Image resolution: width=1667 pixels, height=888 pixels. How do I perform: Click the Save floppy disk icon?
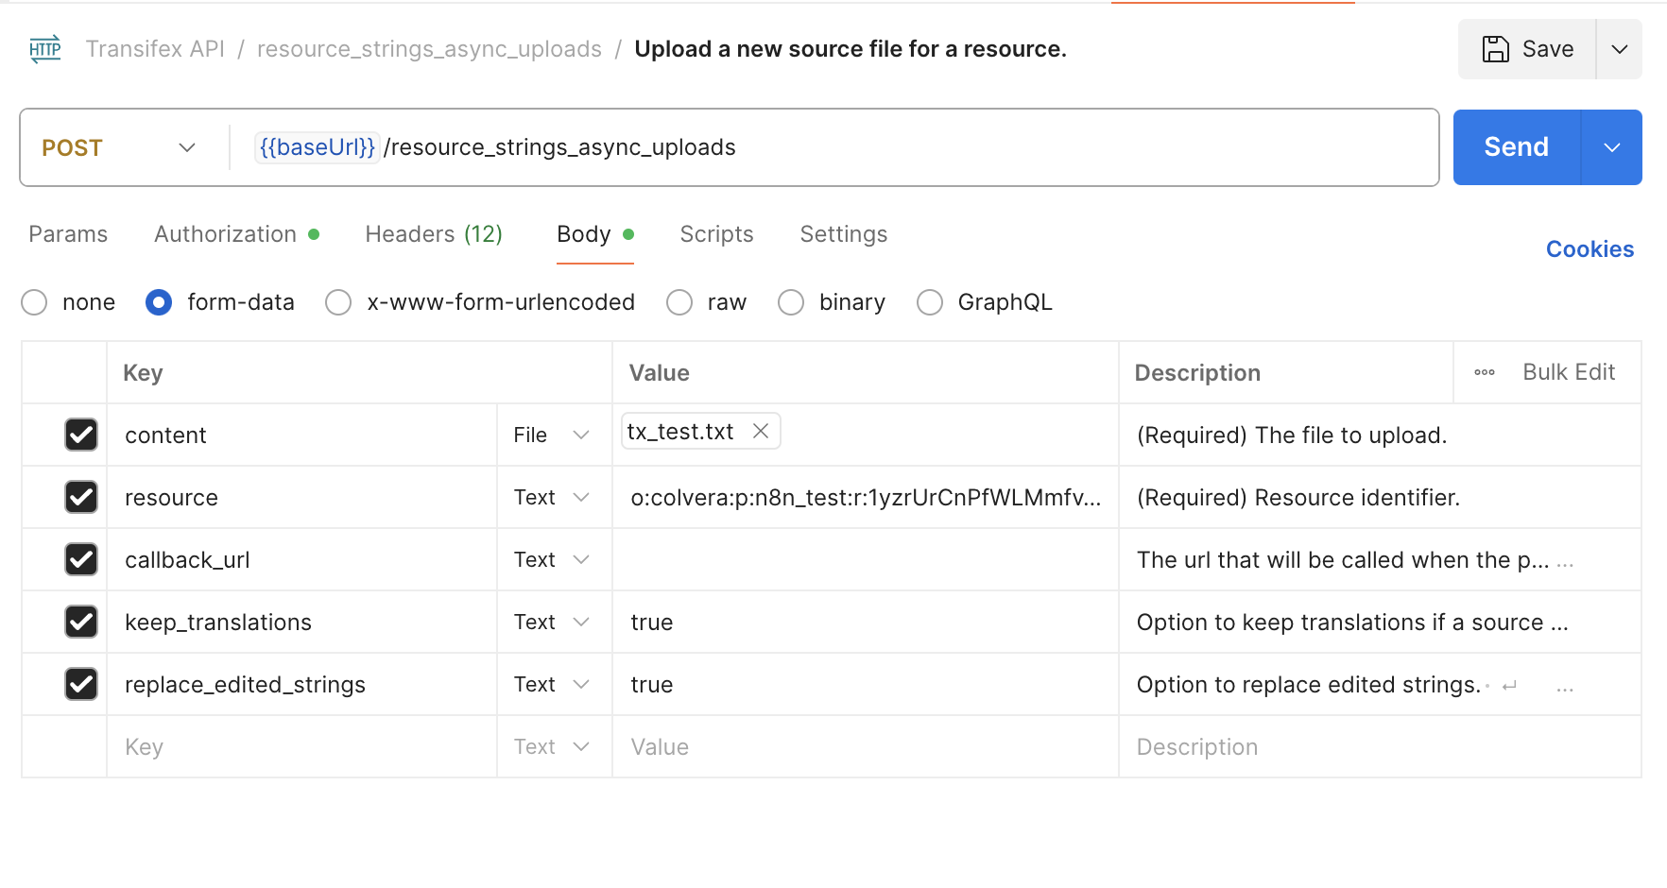[x=1495, y=49]
